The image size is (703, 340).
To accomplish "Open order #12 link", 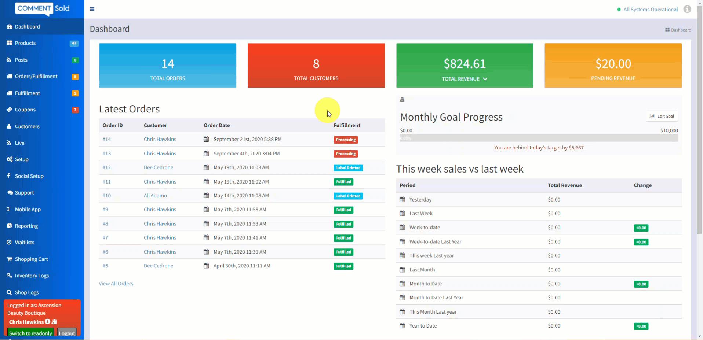I will pyautogui.click(x=106, y=167).
